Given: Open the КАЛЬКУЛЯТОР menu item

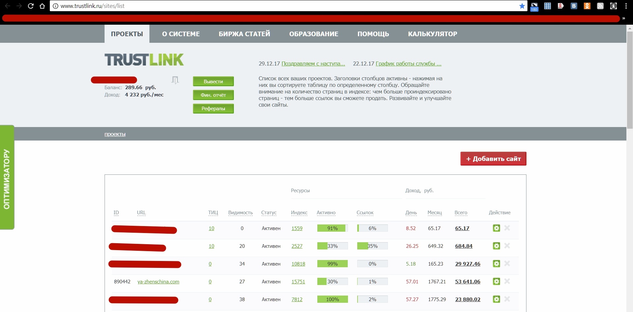Looking at the screenshot, I should [x=432, y=34].
